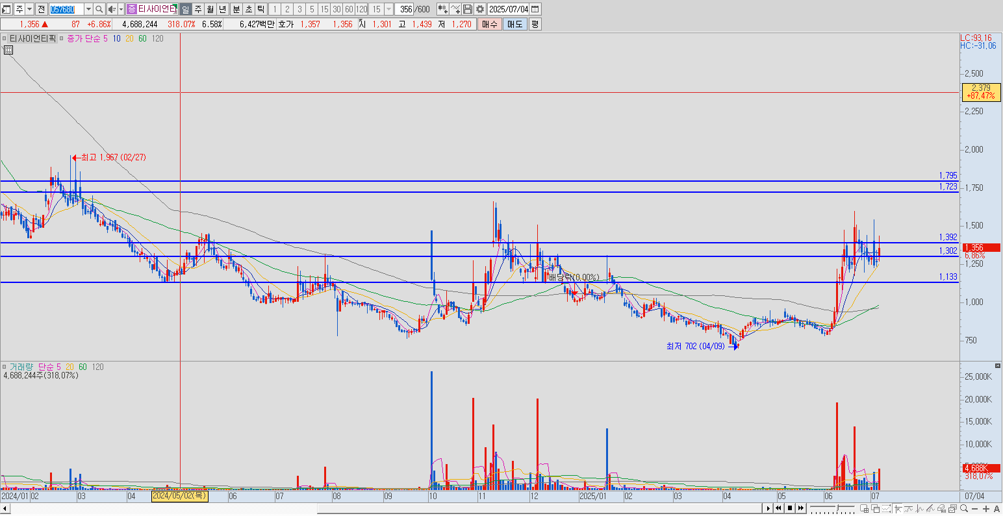Select interval 5 in the toolbar
This screenshot has width=1003, height=516.
click(x=312, y=9)
